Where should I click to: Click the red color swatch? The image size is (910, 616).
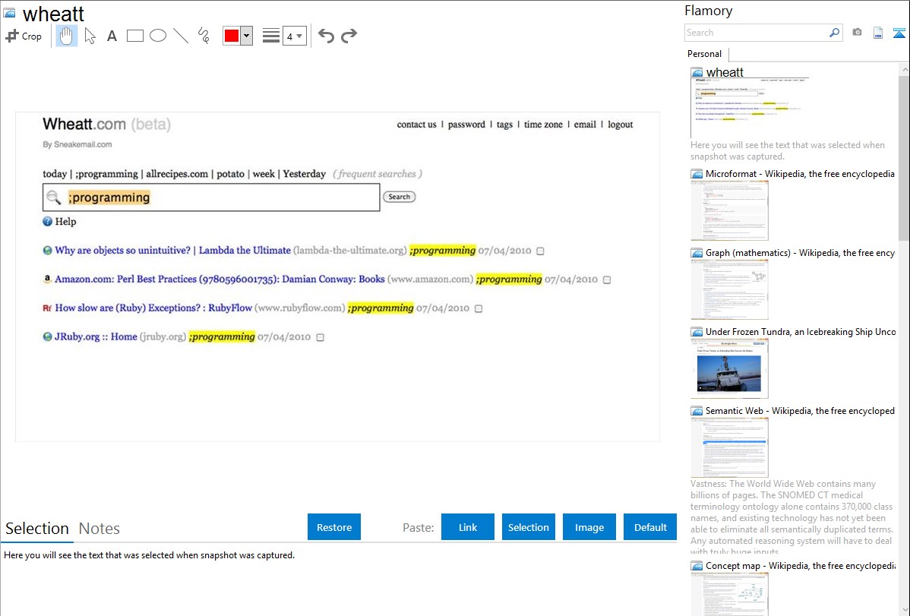tap(232, 36)
